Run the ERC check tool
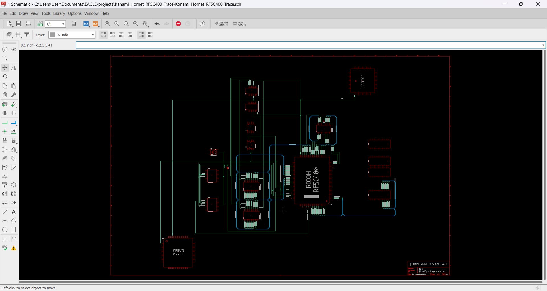The width and height of the screenshot is (547, 291). click(x=5, y=248)
